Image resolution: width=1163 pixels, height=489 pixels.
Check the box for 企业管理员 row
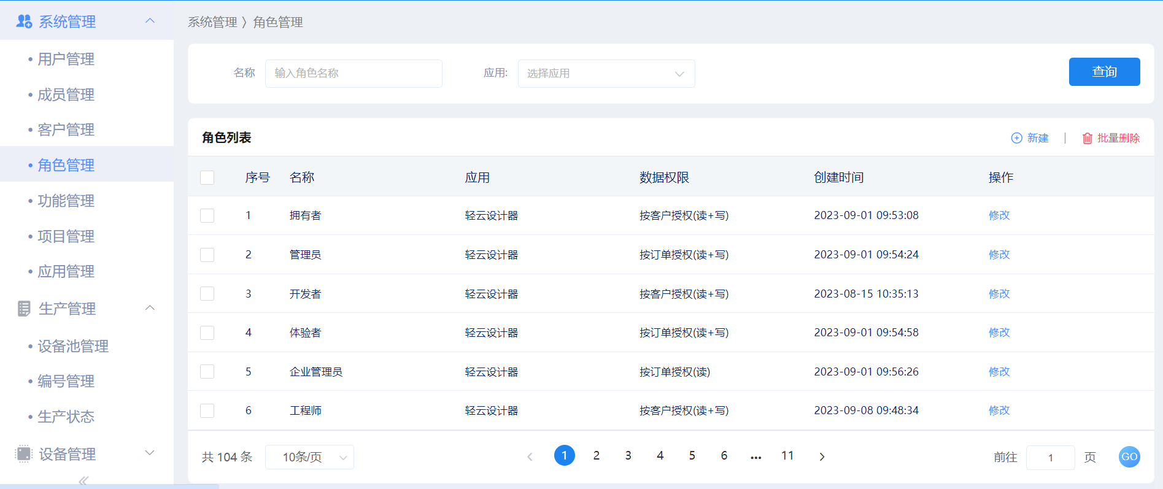click(207, 372)
